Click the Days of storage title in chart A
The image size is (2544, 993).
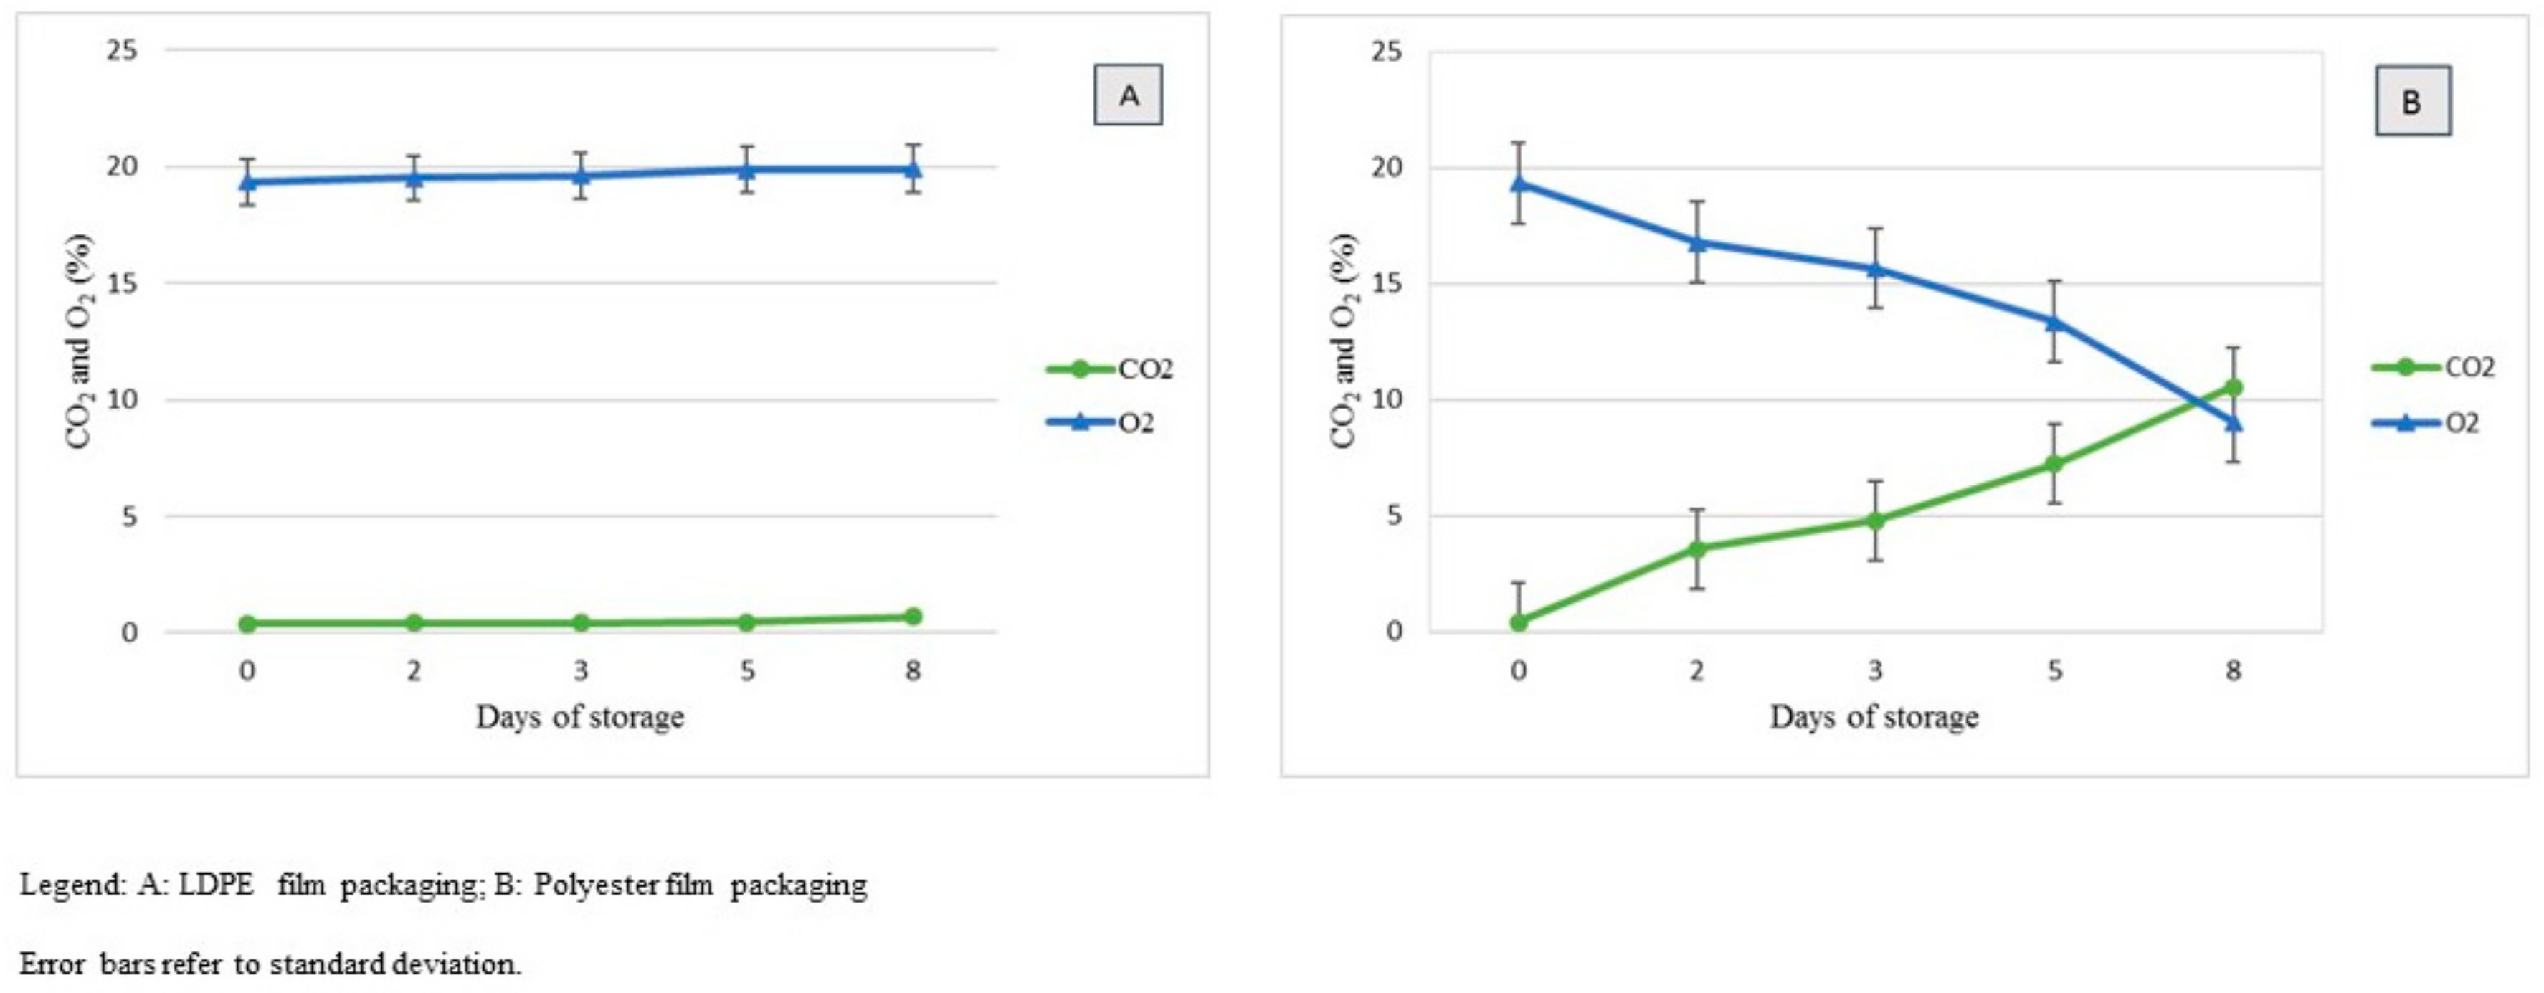pos(579,717)
